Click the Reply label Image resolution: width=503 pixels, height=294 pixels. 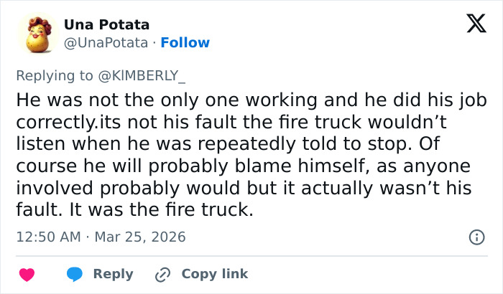click(x=113, y=274)
